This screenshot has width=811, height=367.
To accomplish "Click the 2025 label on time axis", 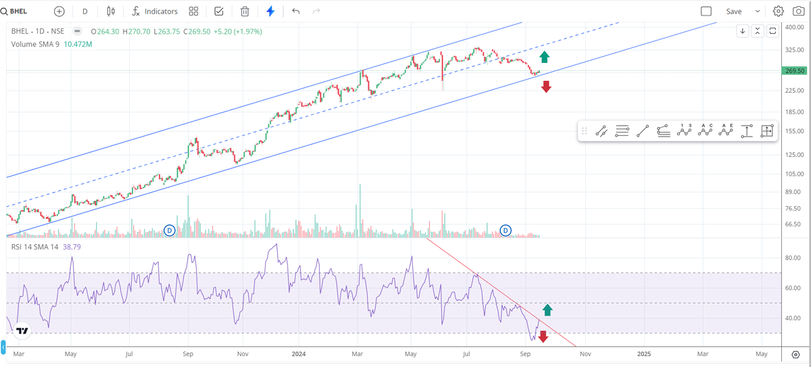I will [644, 353].
